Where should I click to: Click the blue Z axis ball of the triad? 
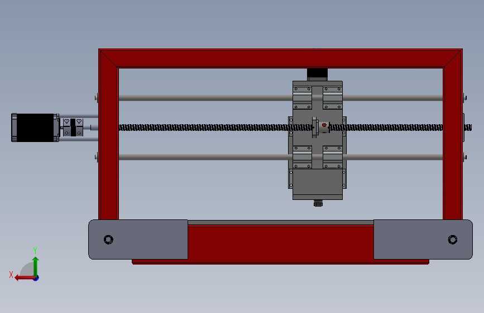(36, 278)
